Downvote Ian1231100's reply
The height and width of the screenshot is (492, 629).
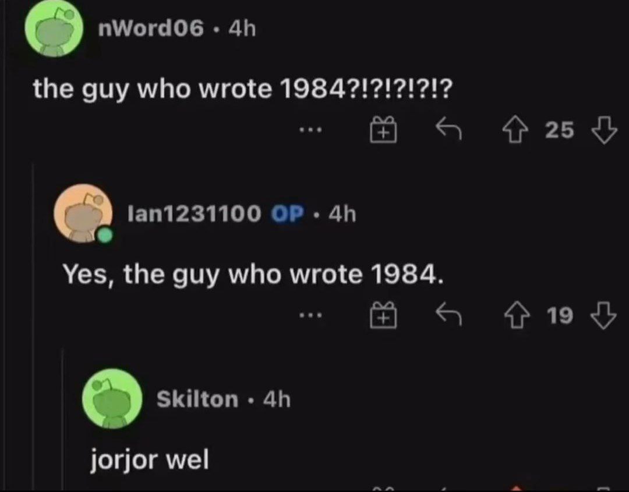(604, 316)
